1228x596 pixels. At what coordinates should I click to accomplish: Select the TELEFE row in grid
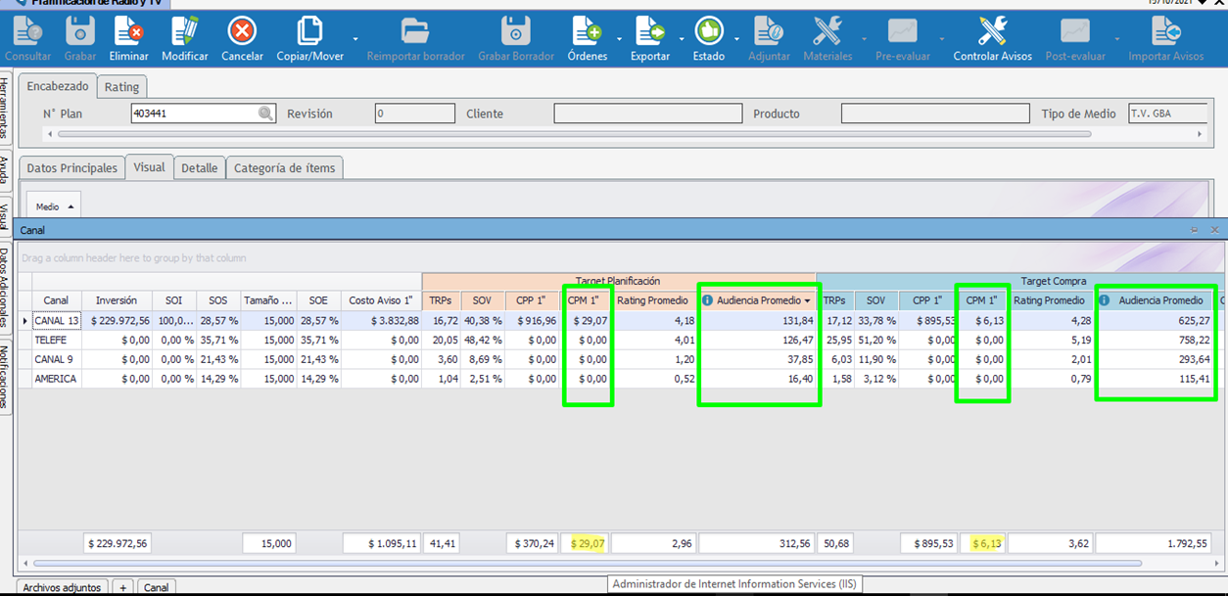pyautogui.click(x=56, y=340)
